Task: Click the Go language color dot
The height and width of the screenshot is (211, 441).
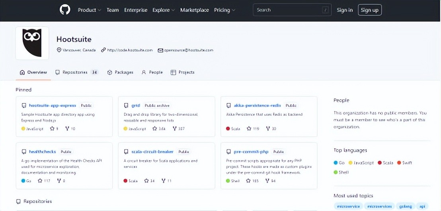Action: [336, 163]
